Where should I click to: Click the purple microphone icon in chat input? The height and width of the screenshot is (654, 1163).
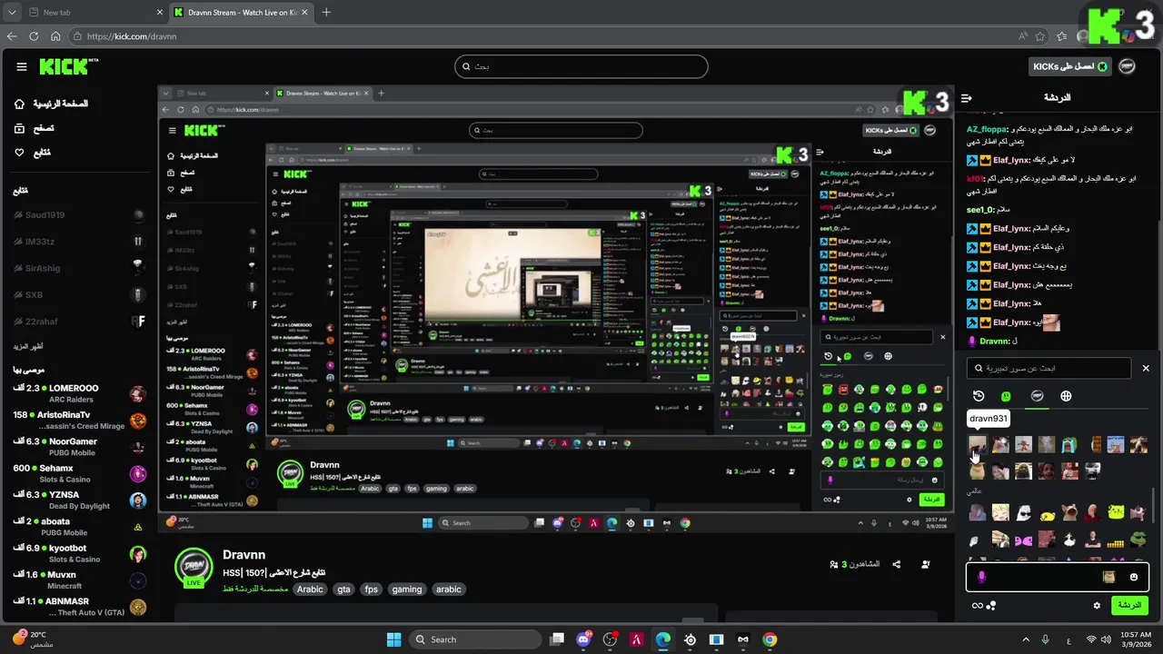pos(981,577)
